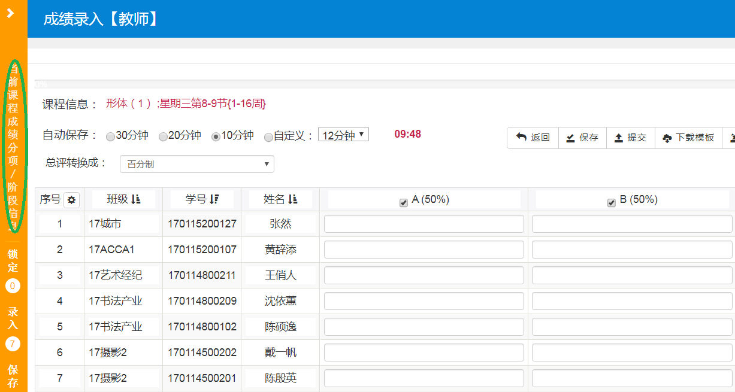
Task: Click the 保存 save icon in toolbar
Action: 571,138
